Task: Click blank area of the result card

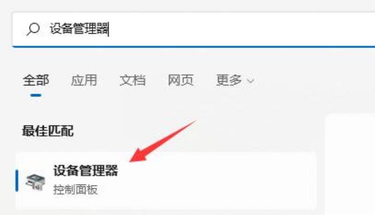Action: pyautogui.click(x=215, y=181)
